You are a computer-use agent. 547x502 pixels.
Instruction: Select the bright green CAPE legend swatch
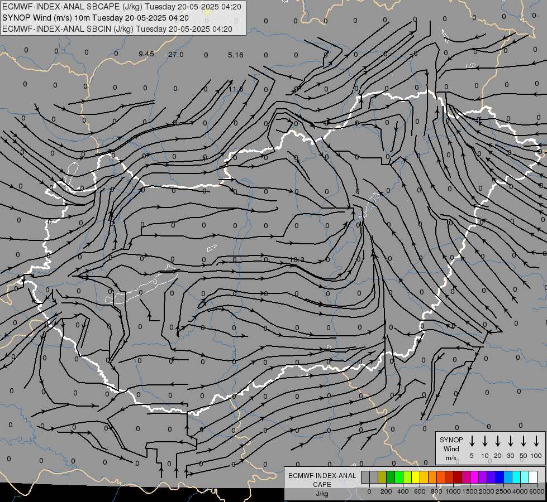tap(399, 477)
